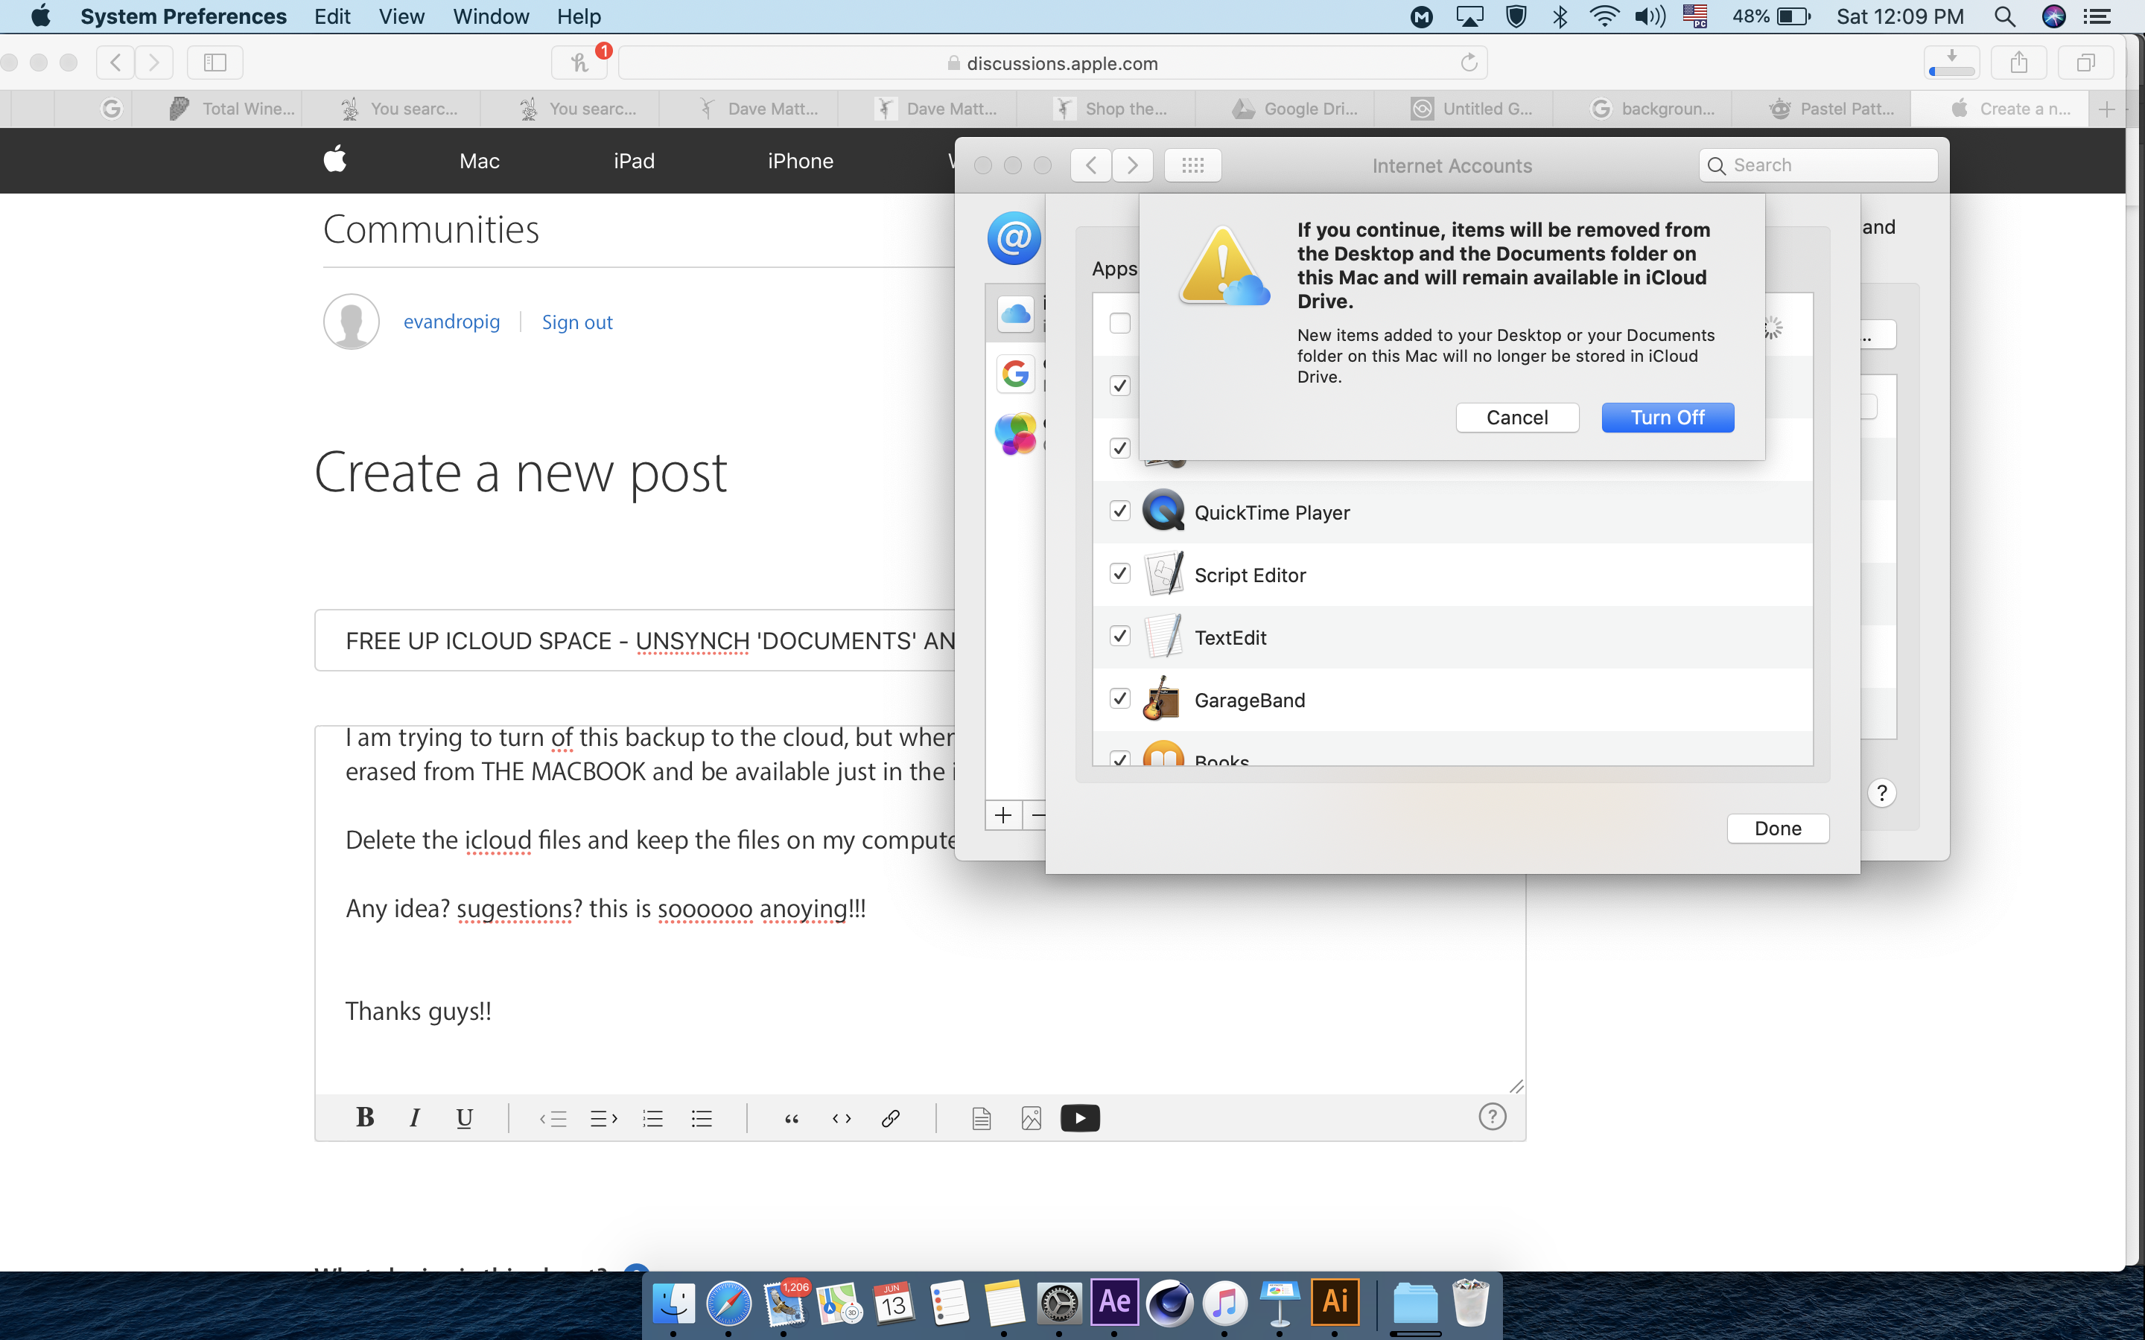Open the show-all grid icon in System Preferences

coord(1192,166)
